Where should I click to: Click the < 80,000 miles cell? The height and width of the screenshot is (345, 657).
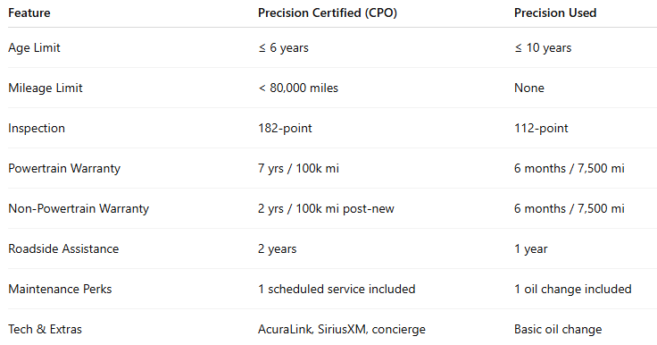click(298, 88)
